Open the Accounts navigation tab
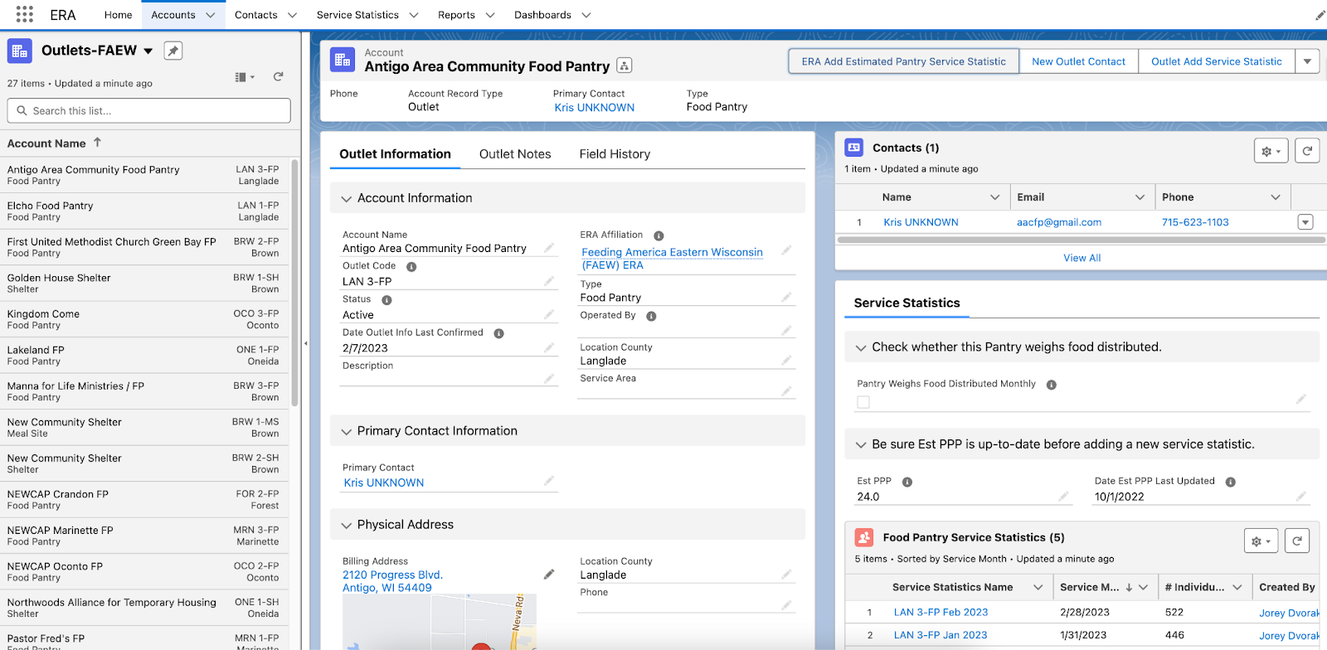 point(173,15)
